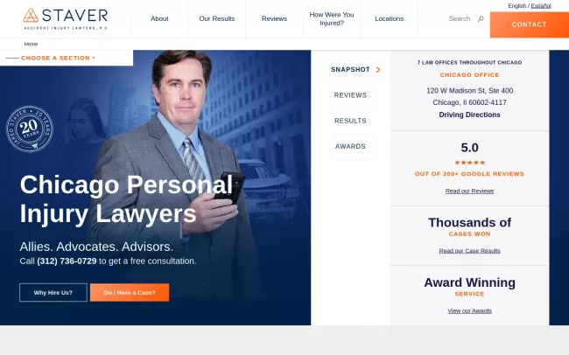The width and height of the screenshot is (569, 355).
Task: Click the Staver triangle logo icon
Action: click(31, 15)
